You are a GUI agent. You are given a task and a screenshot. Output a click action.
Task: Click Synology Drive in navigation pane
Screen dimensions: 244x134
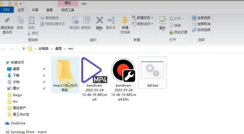pos(26,132)
